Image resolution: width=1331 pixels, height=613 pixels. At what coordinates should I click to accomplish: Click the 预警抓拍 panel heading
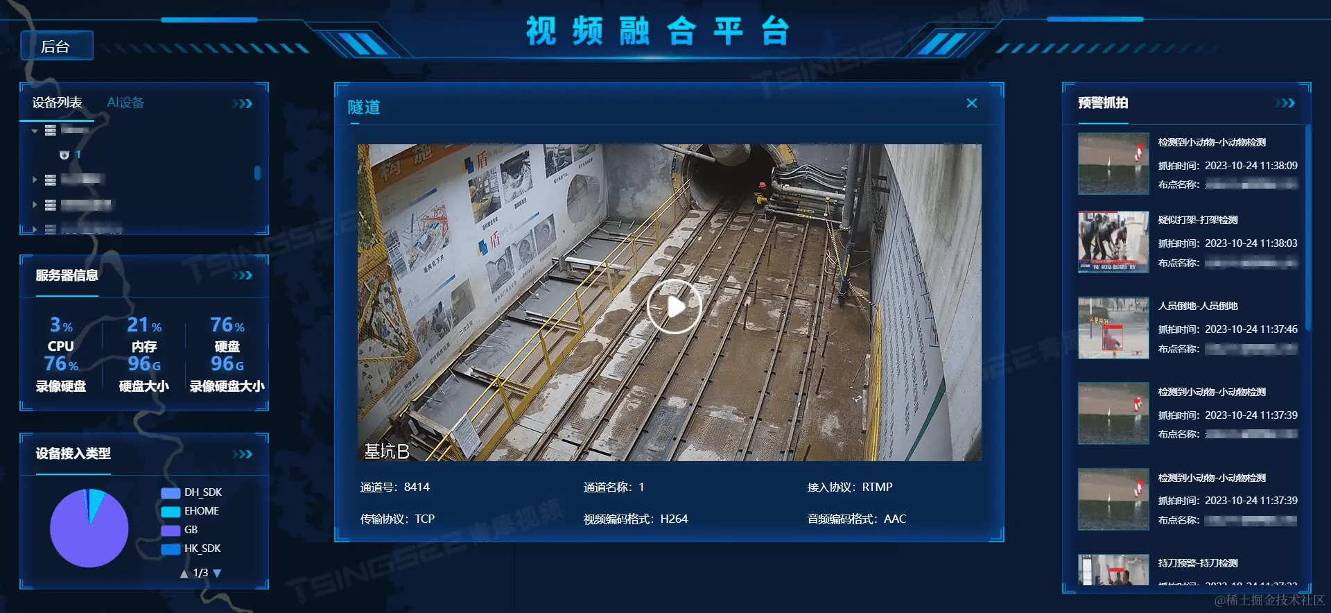pyautogui.click(x=1103, y=103)
